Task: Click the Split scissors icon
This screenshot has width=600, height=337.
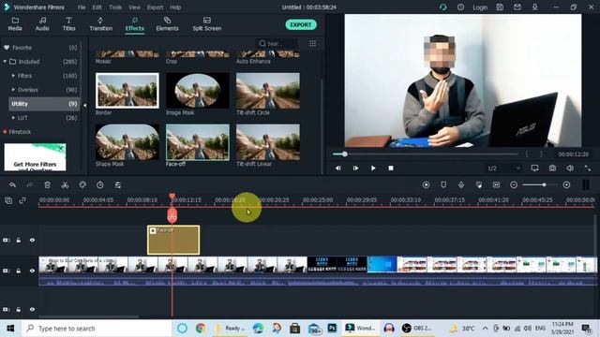Action: tap(65, 185)
